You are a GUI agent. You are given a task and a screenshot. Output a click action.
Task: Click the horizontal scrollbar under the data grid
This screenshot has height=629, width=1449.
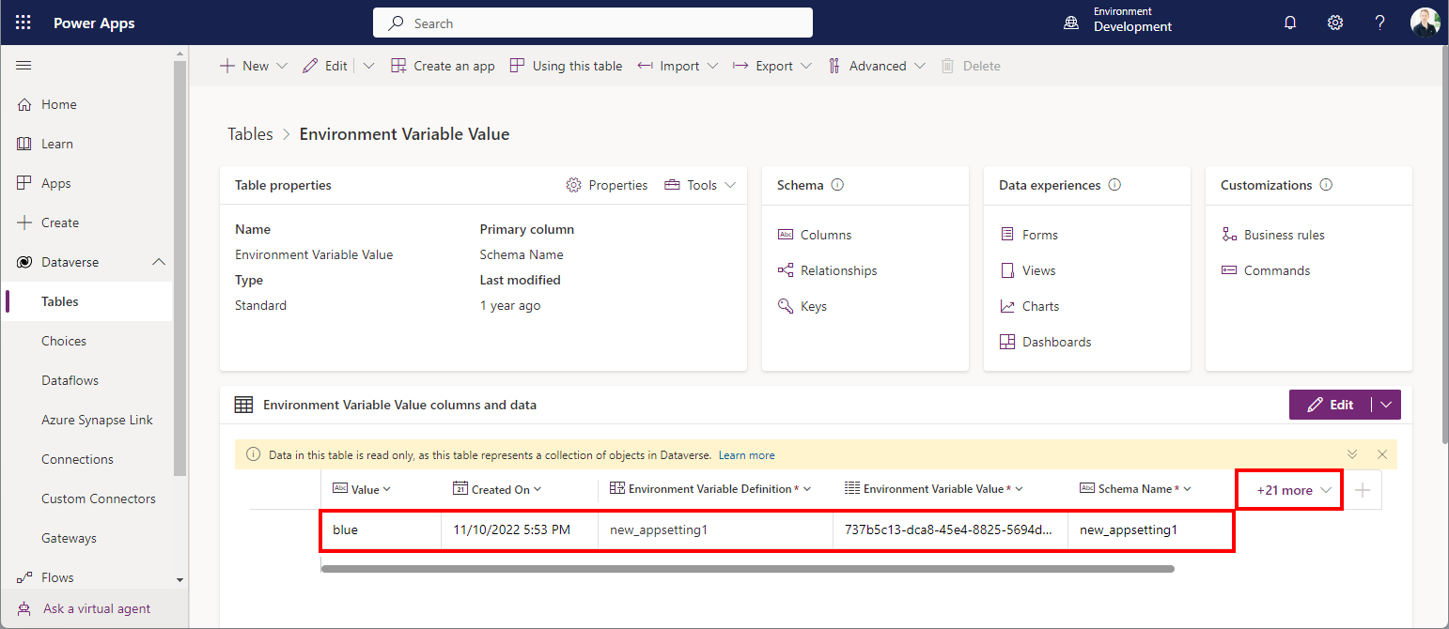[747, 569]
